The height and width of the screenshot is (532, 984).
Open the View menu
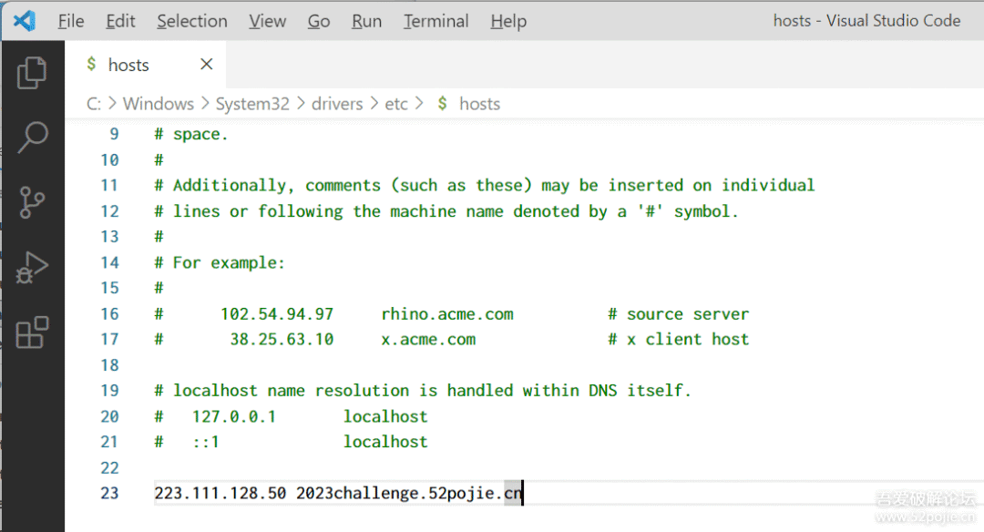click(267, 21)
